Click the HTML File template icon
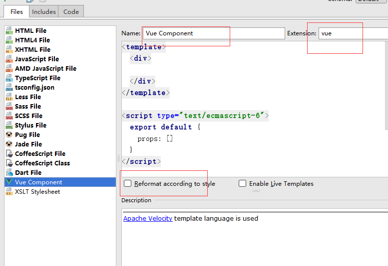This screenshot has height=266, width=388. 9,30
